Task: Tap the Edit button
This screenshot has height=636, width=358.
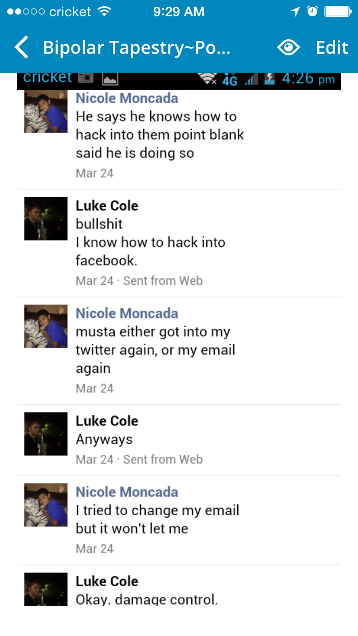Action: (x=332, y=48)
